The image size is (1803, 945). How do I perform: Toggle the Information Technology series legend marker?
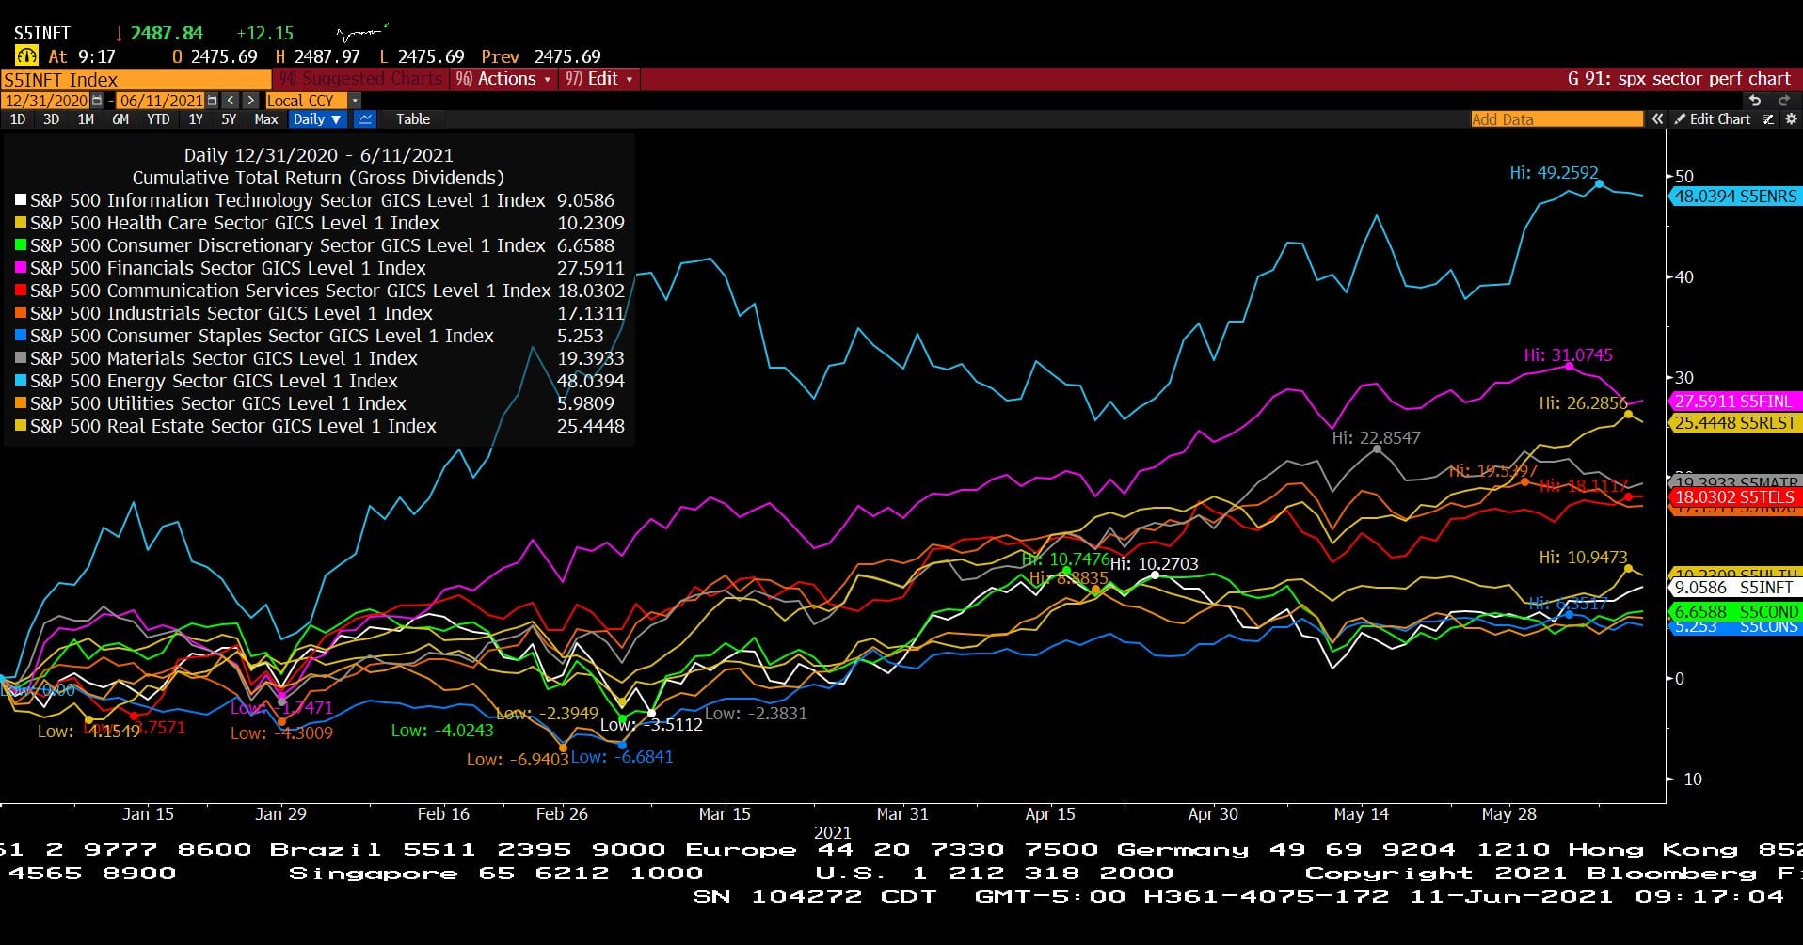click(21, 200)
